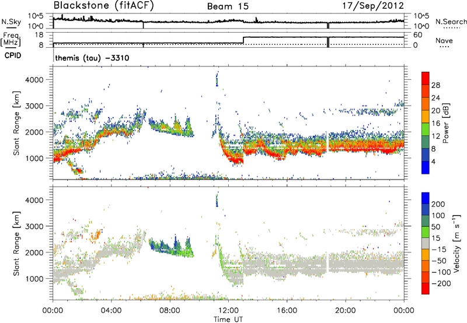Viewport: 467px width, 323px height.
Task: Click the frequency step-up near 13:00
Action: point(243,40)
